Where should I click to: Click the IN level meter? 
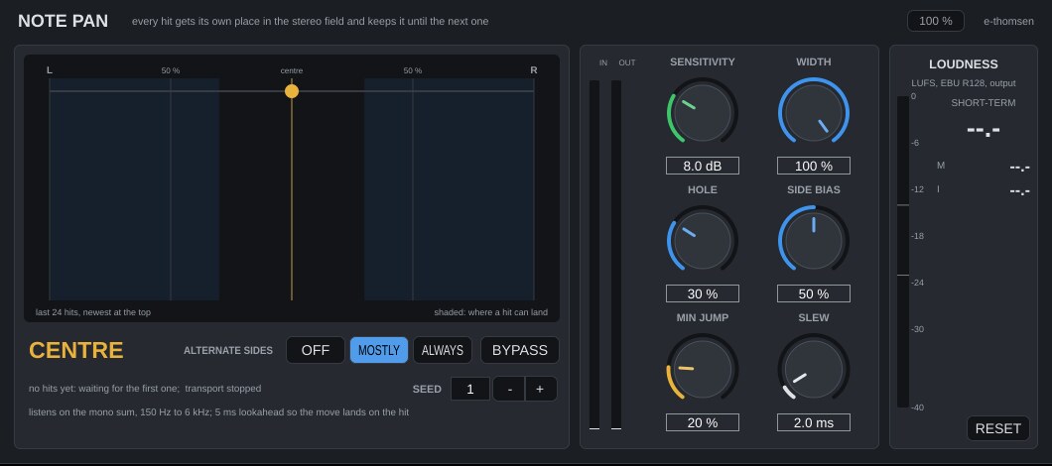coord(594,255)
